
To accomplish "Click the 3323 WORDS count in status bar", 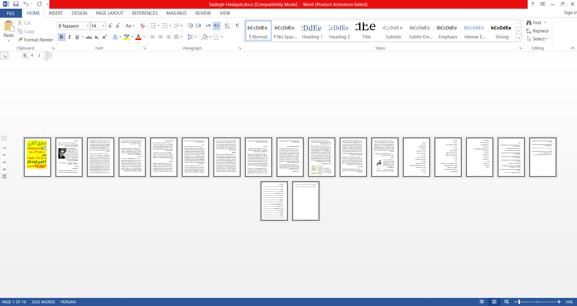I will [x=43, y=302].
